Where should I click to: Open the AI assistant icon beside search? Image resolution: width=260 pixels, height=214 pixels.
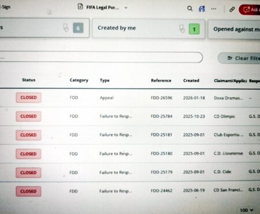coord(202,9)
